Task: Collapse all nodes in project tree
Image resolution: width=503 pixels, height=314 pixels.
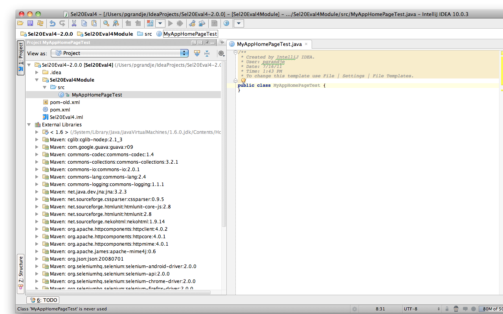Action: (x=207, y=53)
